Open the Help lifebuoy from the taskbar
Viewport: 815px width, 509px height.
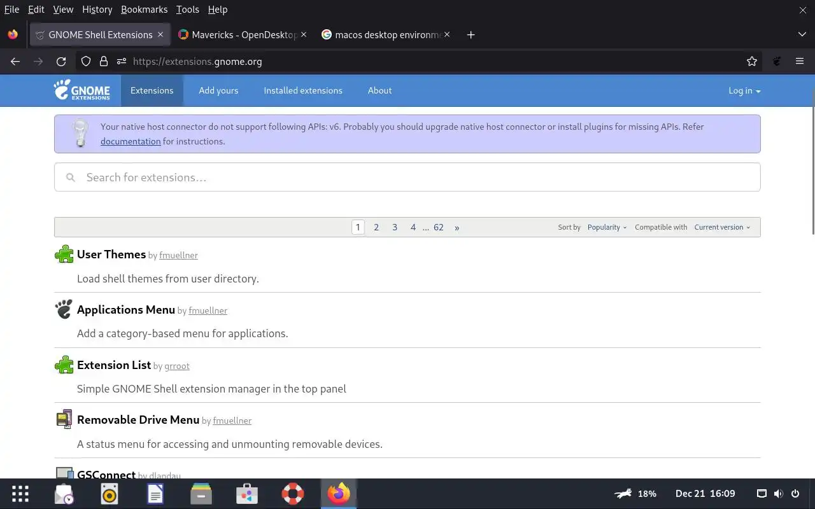(293, 494)
